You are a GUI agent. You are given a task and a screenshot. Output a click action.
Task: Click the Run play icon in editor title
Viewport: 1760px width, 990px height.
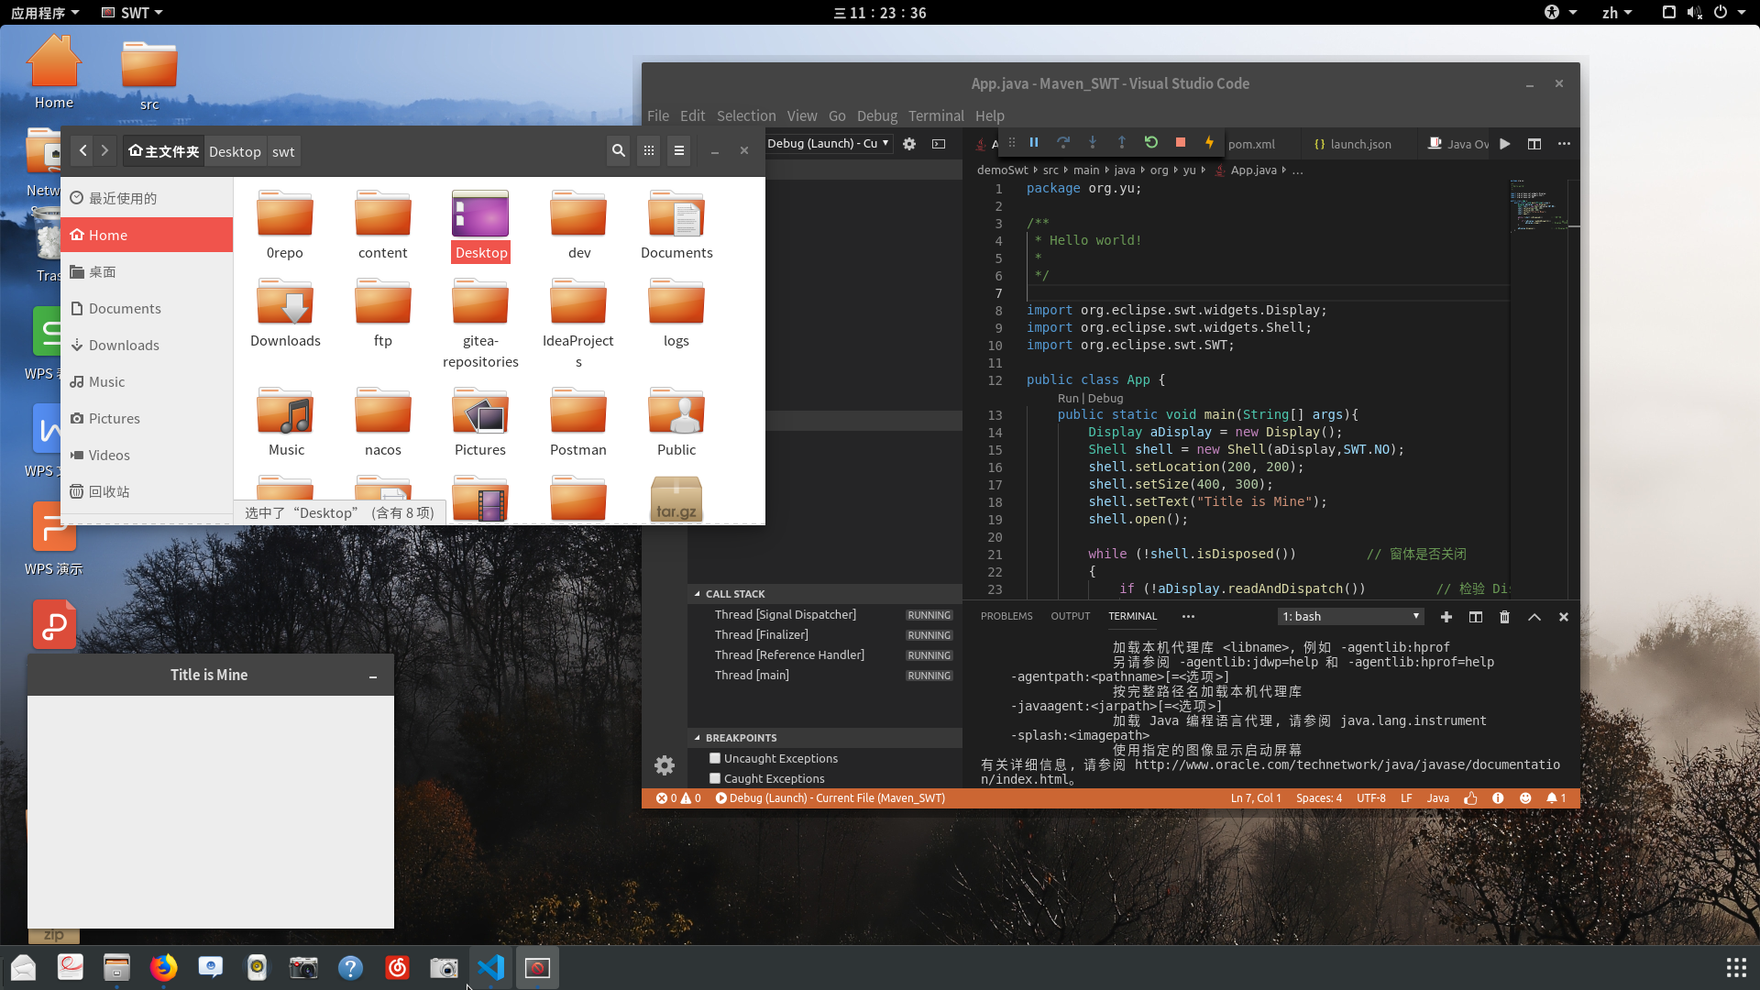coord(1505,144)
